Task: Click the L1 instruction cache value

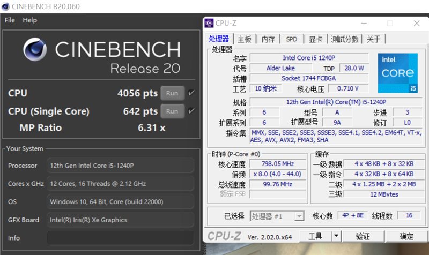Action: (384, 174)
